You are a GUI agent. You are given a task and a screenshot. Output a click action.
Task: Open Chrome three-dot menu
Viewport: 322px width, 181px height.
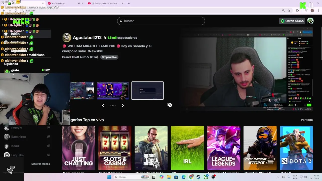click(318, 11)
